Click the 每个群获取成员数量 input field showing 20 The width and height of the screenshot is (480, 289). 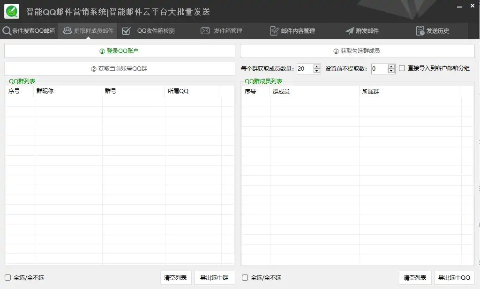coord(305,69)
